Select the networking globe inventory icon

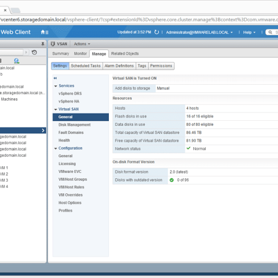pyautogui.click(x=17, y=61)
